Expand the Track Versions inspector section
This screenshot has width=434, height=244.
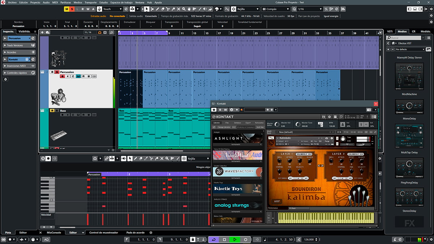pos(19,45)
